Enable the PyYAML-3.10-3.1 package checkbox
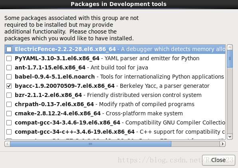Screen dimensions: 238x168 click(x=9, y=58)
